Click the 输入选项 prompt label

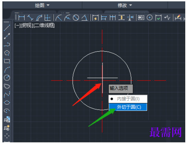[x=121, y=89]
